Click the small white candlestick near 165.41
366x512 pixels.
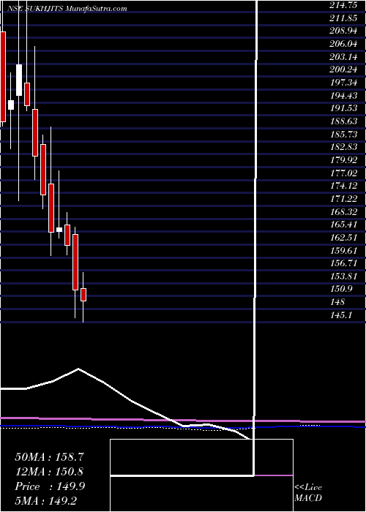coord(59,230)
